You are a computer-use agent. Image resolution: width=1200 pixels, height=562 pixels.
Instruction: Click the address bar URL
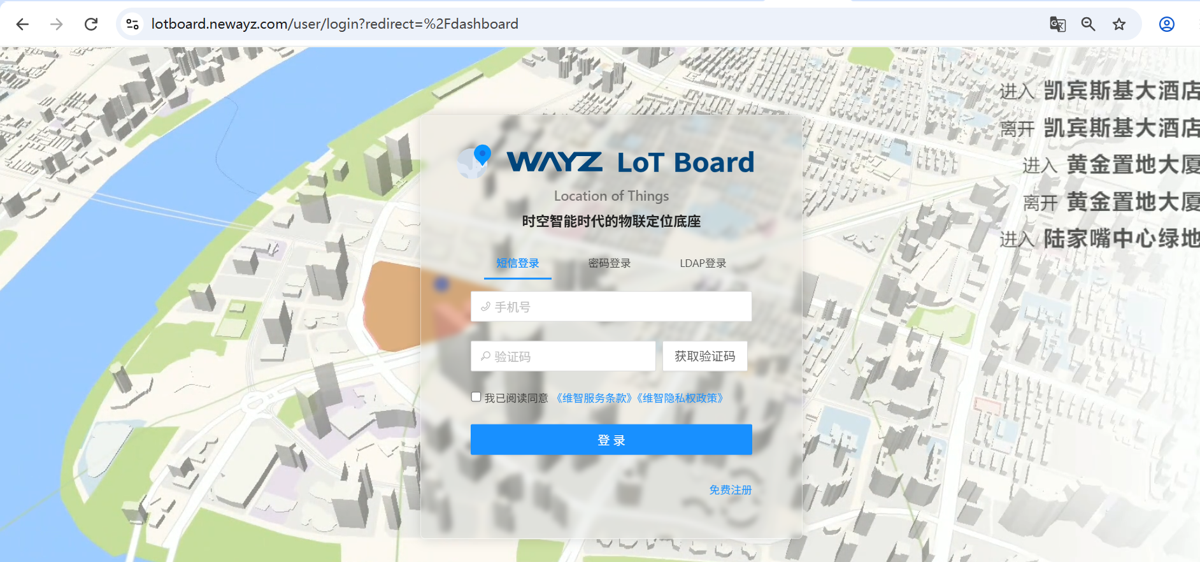(x=335, y=24)
